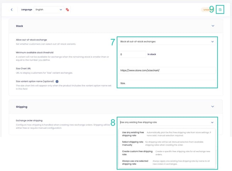
Task: Click the Unsaved status badge
Action: click(206, 10)
